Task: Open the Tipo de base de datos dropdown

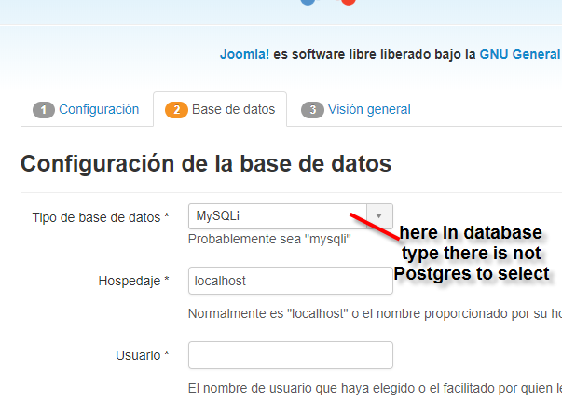Action: click(x=290, y=216)
